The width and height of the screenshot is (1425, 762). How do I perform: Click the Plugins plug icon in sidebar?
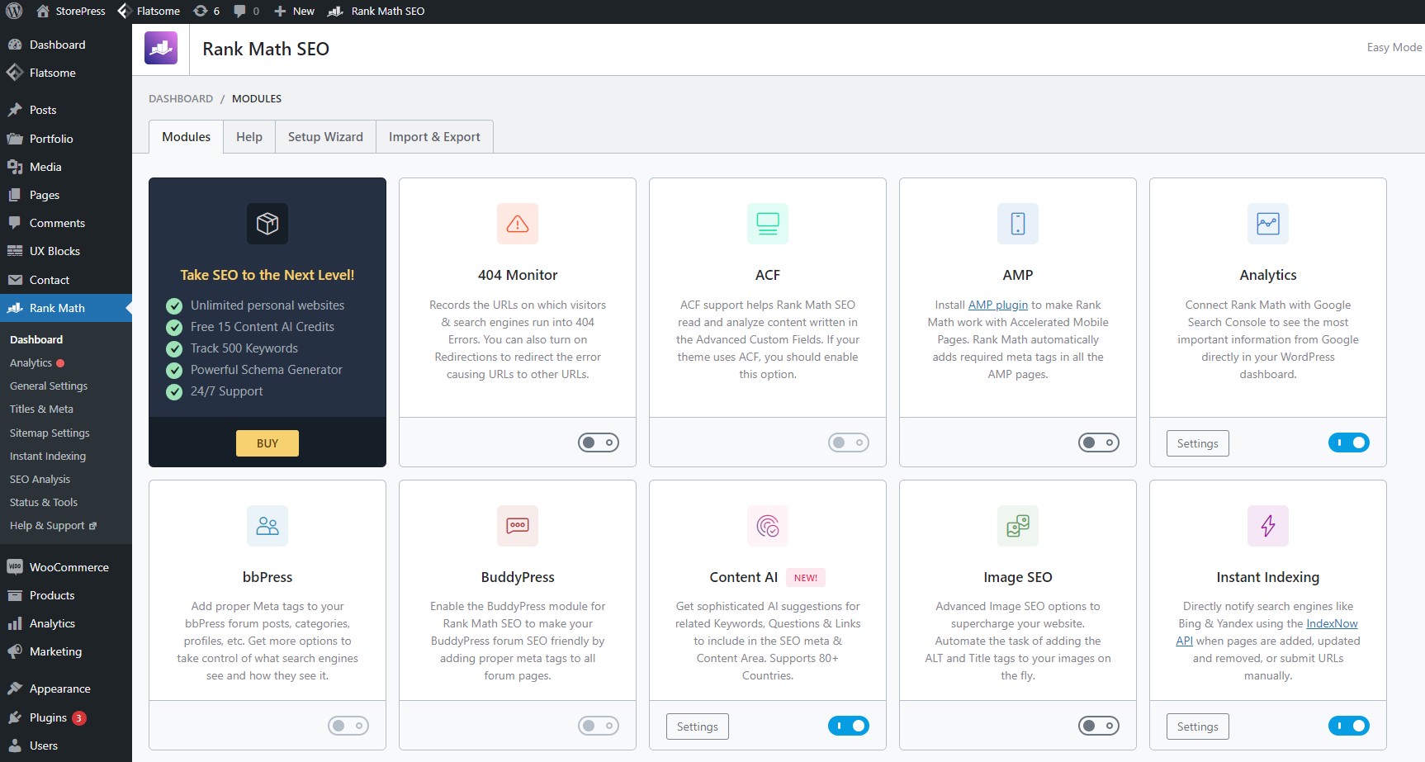[x=15, y=717]
